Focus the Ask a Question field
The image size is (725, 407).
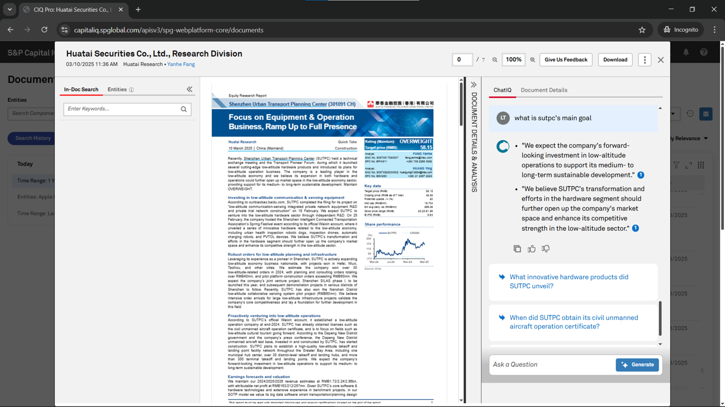[552, 365]
